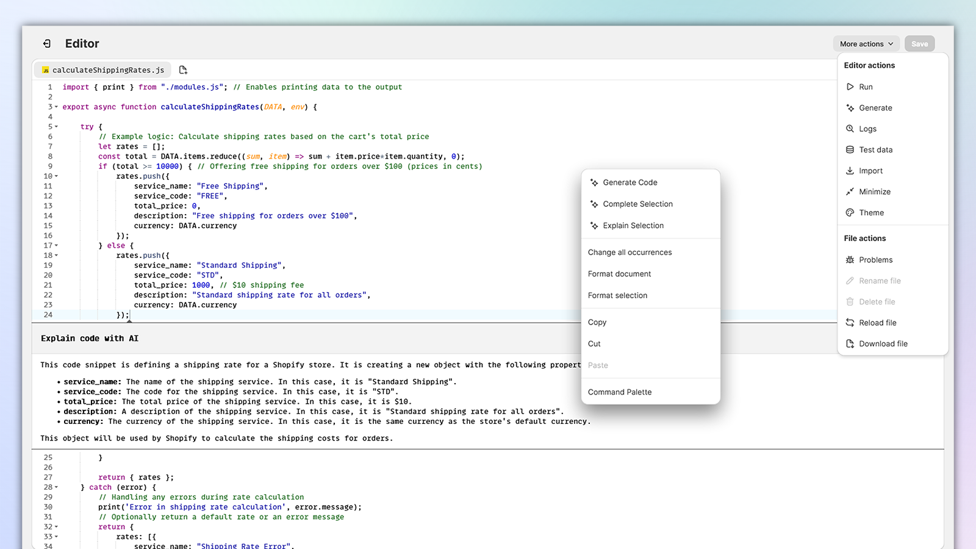Click the "Free Shipping" string on line 11

click(230, 186)
